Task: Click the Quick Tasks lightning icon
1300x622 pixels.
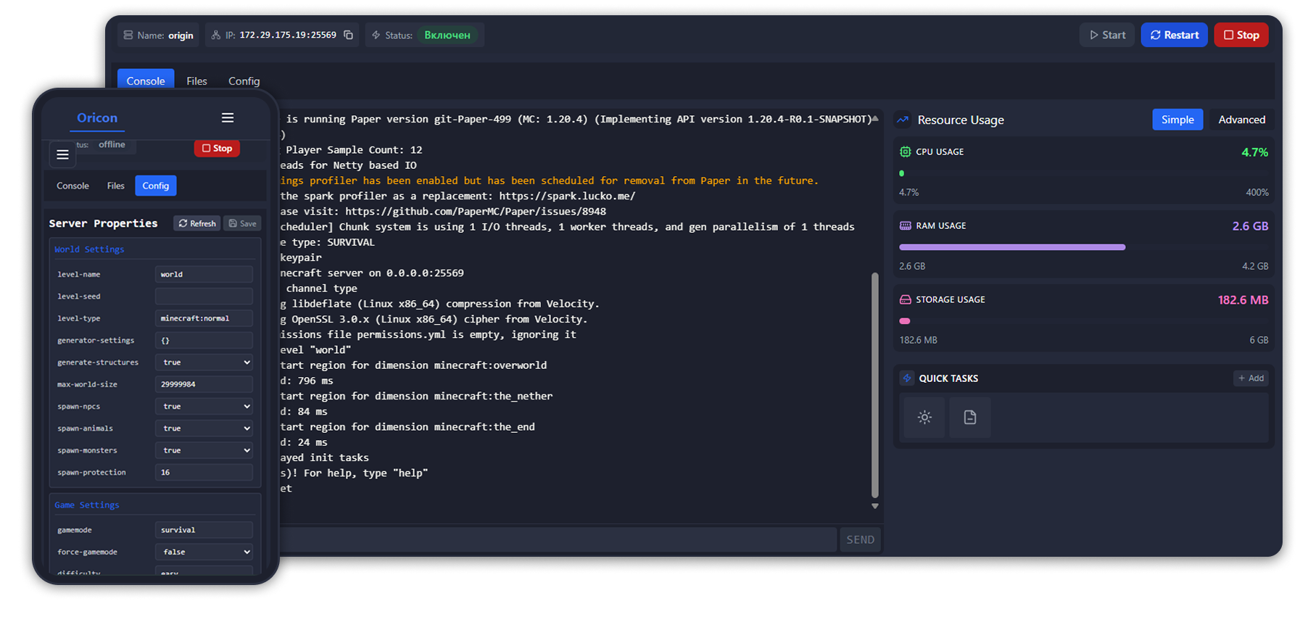Action: [x=907, y=378]
